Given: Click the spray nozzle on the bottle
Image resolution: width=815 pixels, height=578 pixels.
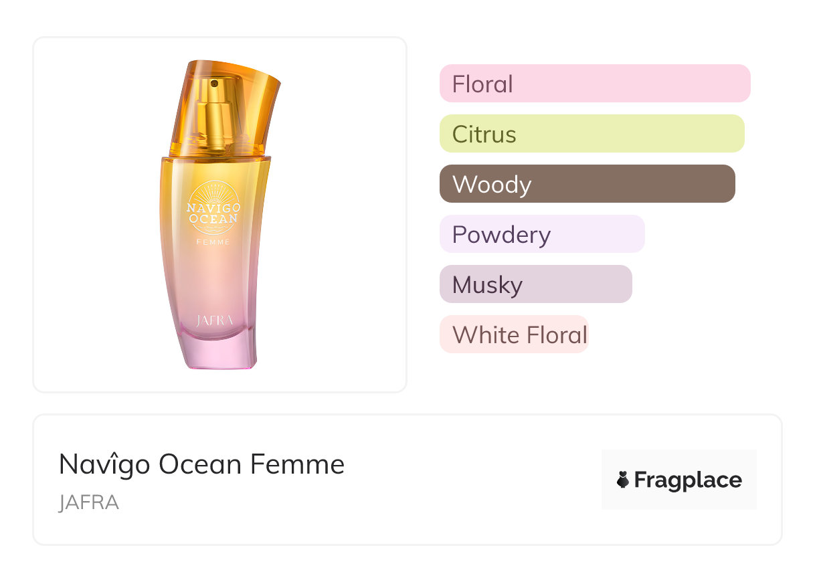Looking at the screenshot, I should (214, 84).
